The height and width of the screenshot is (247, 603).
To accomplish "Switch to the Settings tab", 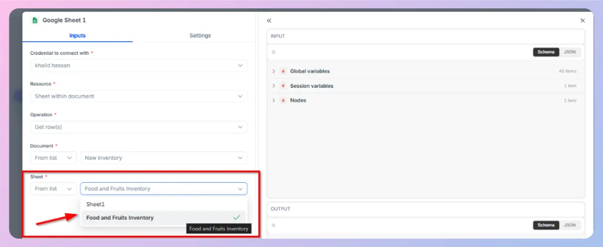I will 200,35.
